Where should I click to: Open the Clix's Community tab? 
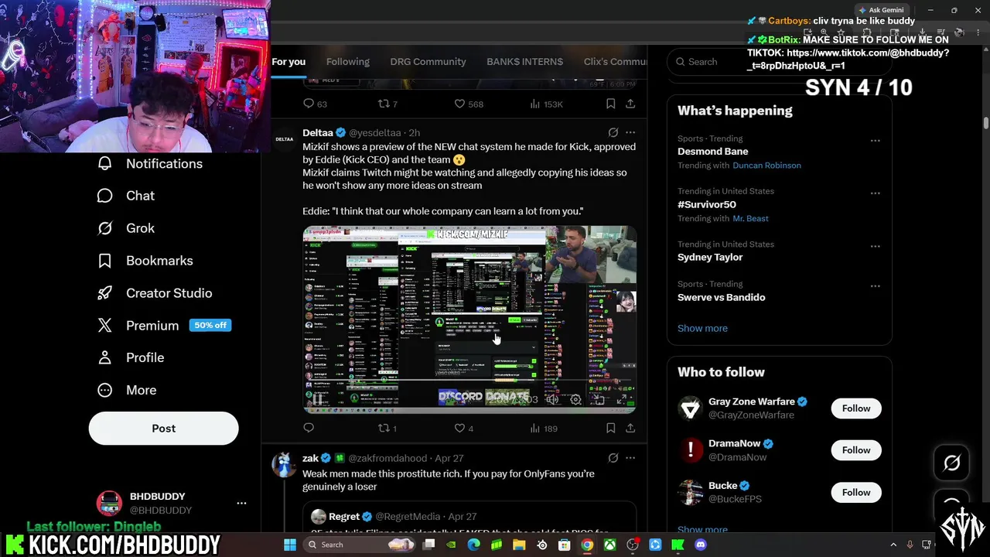(615, 62)
